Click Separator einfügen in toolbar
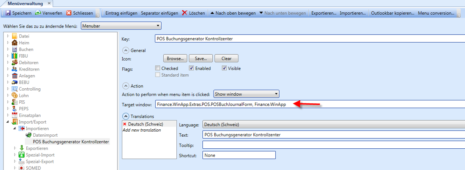 (x=159, y=13)
